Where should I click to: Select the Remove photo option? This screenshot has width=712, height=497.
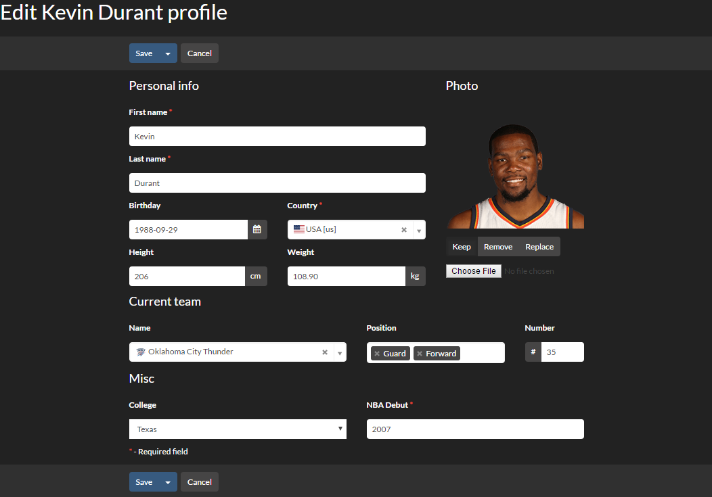[498, 247]
